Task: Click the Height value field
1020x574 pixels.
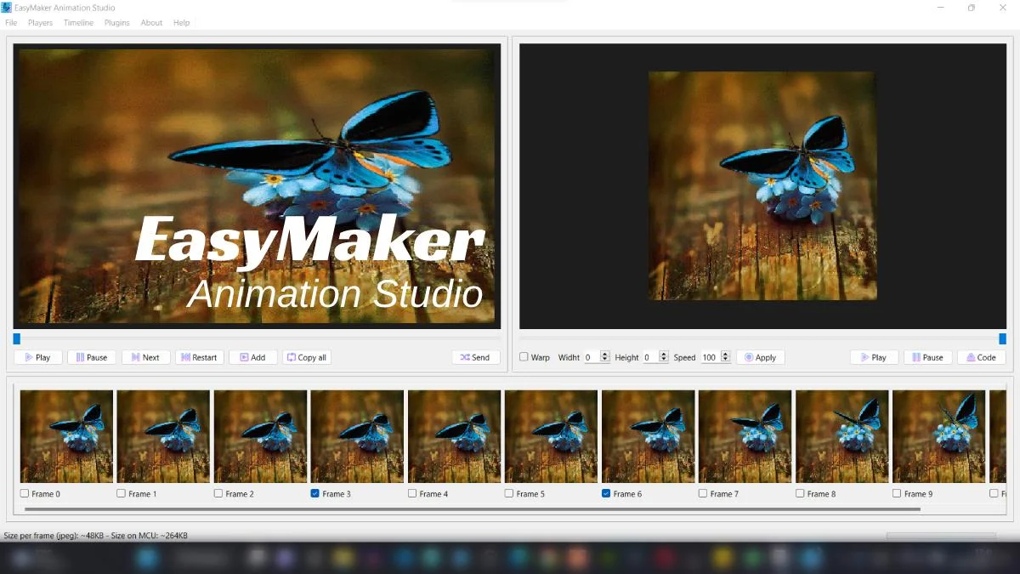Action: (650, 357)
